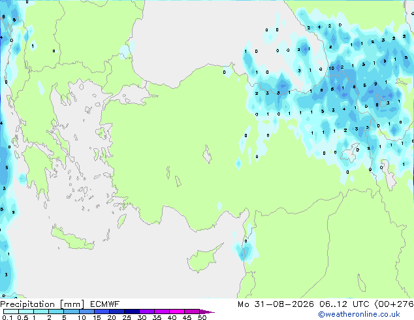This screenshot has height=320, width=414.
Task: Select the 30–35 mm purple legend swatch
Action: tap(147, 312)
